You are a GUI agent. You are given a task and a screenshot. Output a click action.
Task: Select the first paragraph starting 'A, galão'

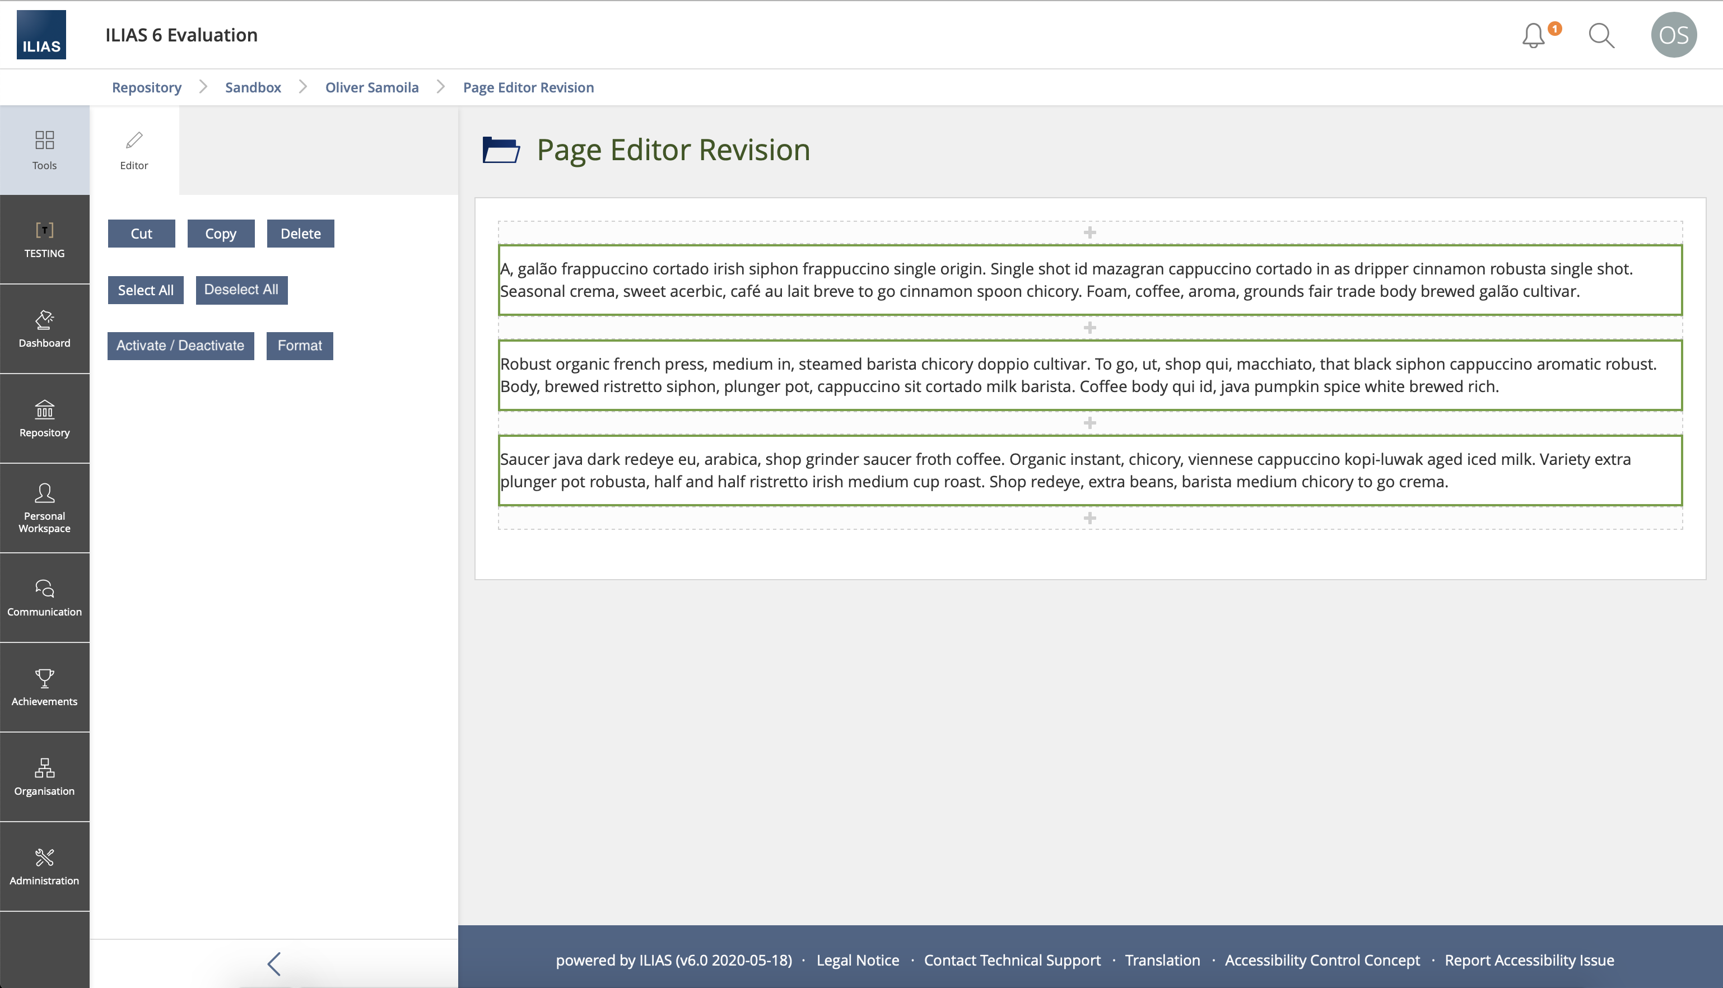(x=1089, y=280)
